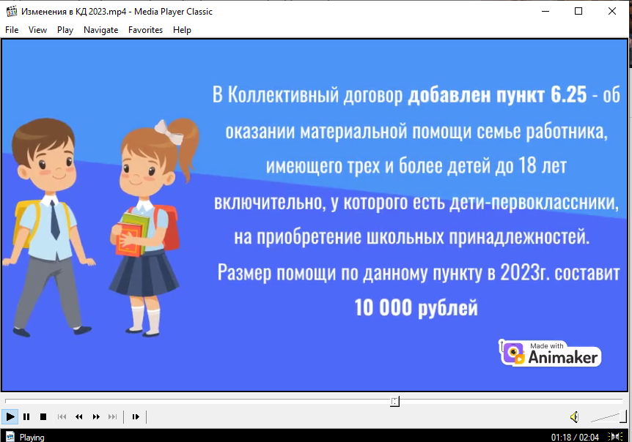Click the Animaker watermark in the video
Viewport: 632px width, 442px height.
[x=550, y=353]
